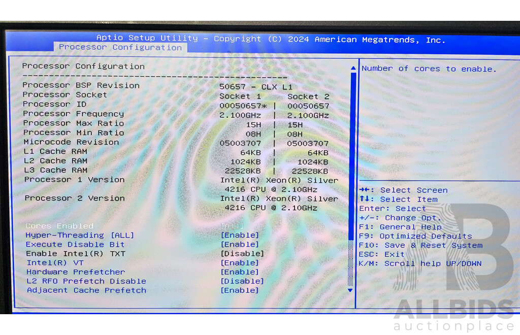Click the 'Microcode Revision' label
The width and height of the screenshot is (520, 335).
(x=71, y=142)
